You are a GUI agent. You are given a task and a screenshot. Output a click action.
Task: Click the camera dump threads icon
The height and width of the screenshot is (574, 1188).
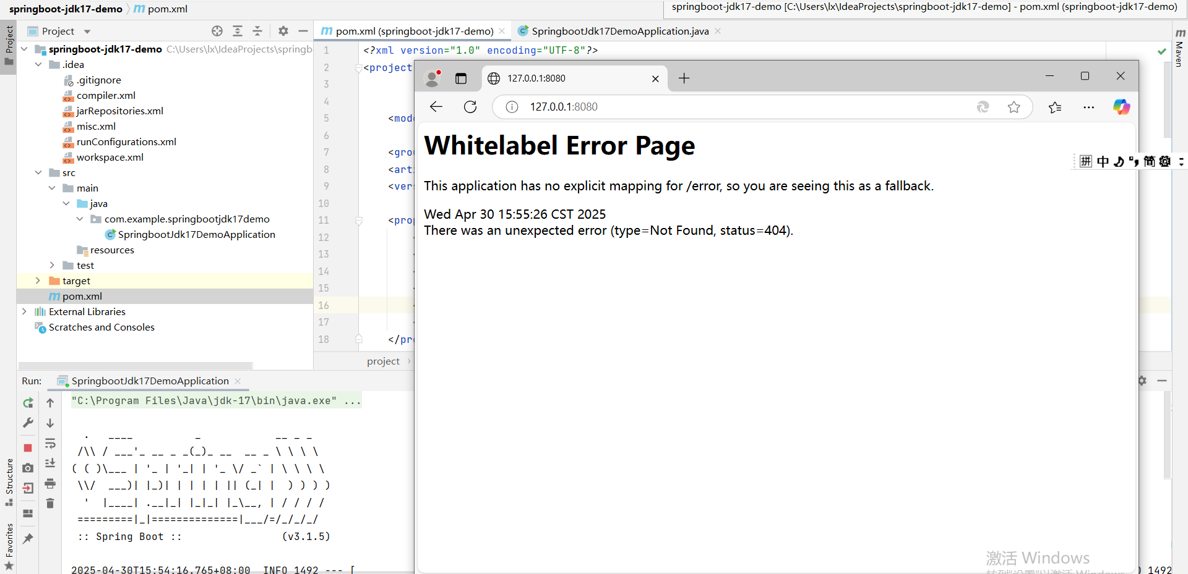pyautogui.click(x=28, y=468)
